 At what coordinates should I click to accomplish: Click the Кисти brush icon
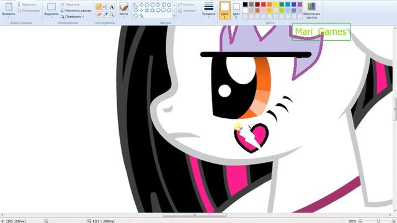click(123, 7)
